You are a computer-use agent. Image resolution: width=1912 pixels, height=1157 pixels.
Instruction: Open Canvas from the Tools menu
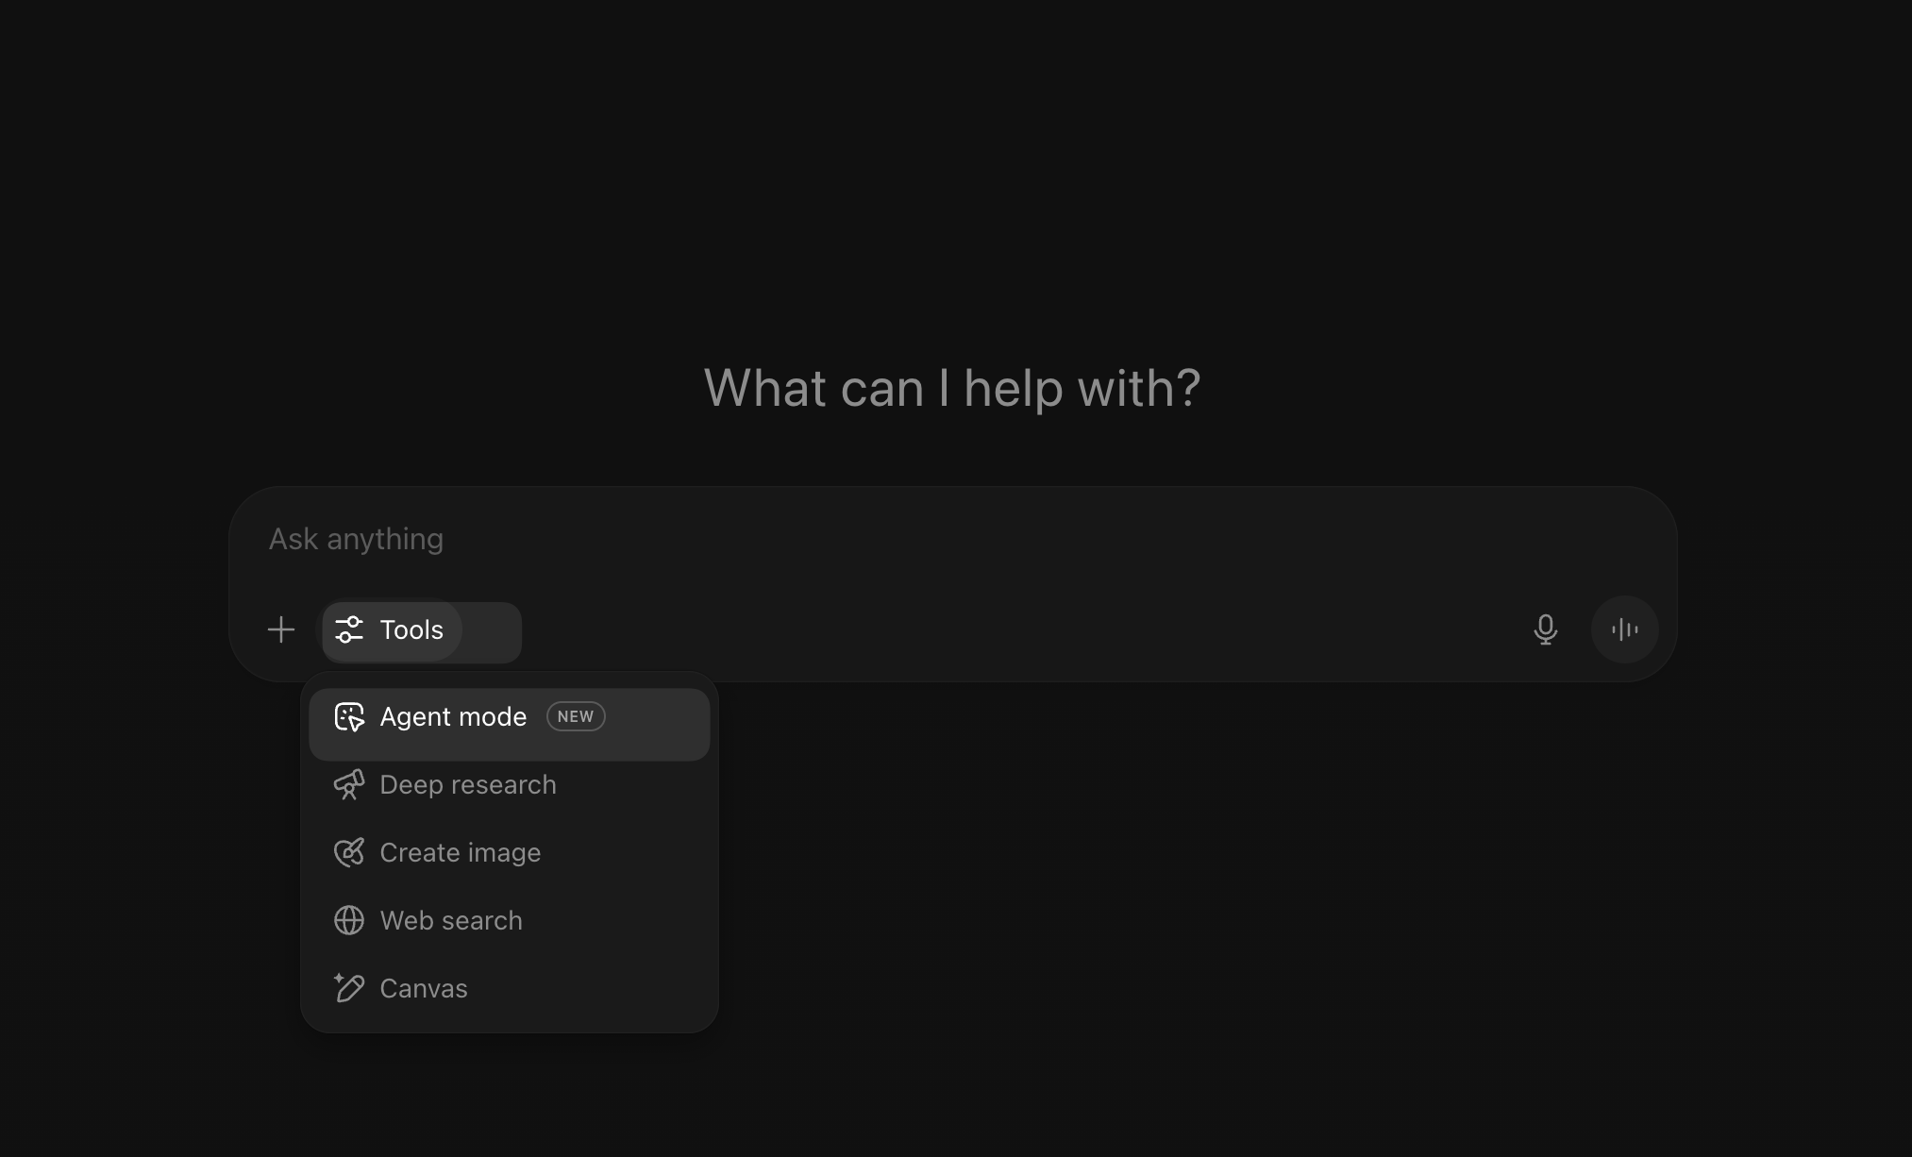click(x=424, y=988)
